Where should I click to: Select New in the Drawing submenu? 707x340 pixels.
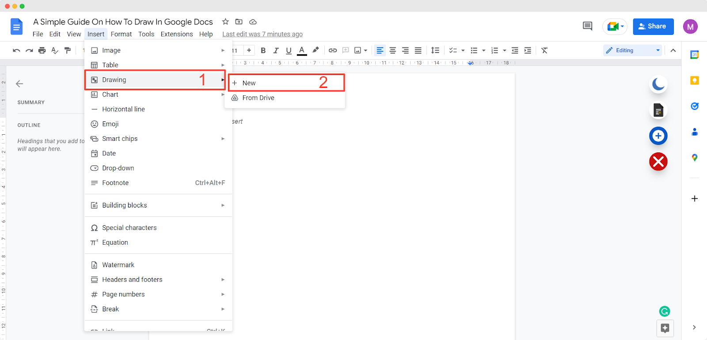(286, 83)
